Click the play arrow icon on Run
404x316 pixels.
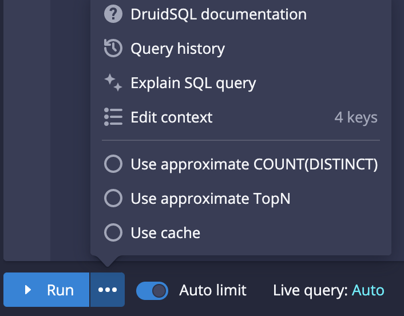pos(28,290)
